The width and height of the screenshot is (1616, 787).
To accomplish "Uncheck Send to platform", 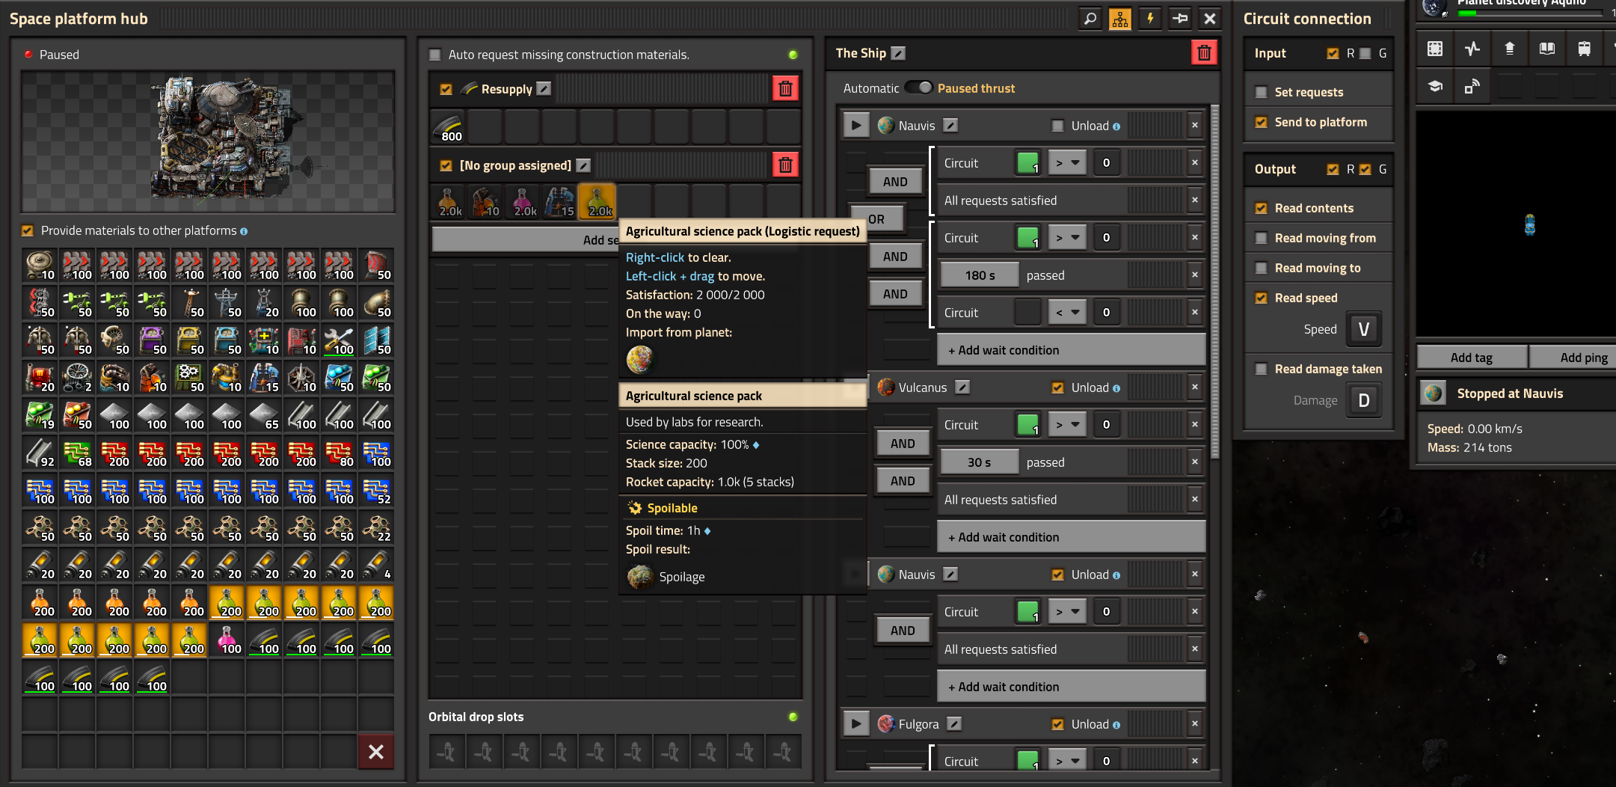I will pyautogui.click(x=1262, y=122).
